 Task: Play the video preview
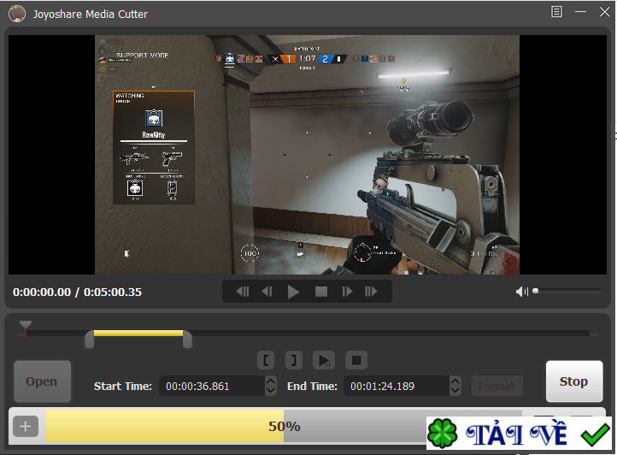coord(294,292)
